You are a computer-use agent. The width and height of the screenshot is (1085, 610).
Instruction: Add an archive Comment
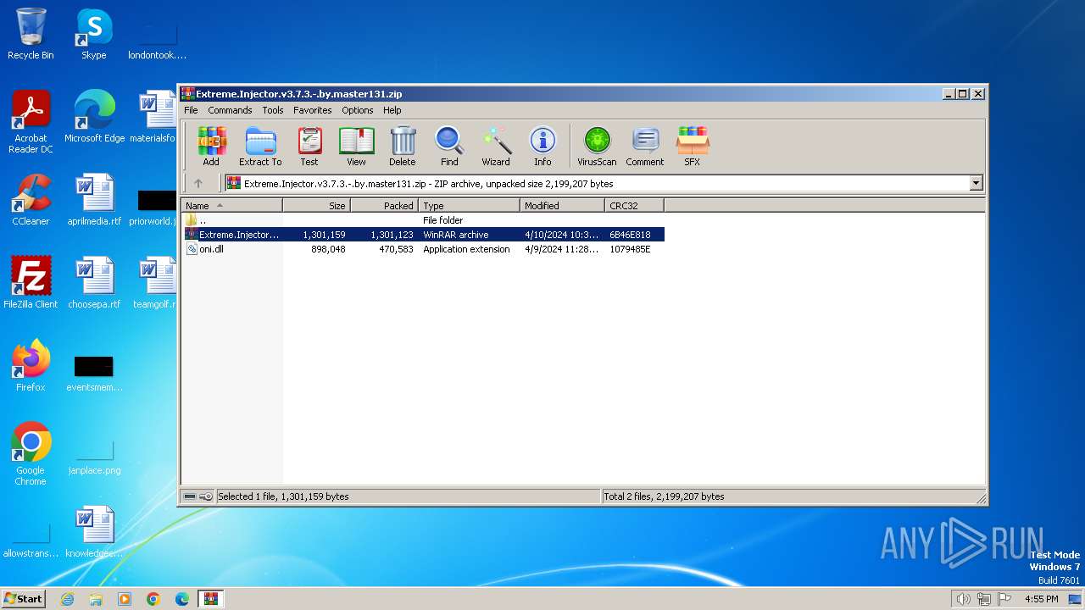point(645,147)
